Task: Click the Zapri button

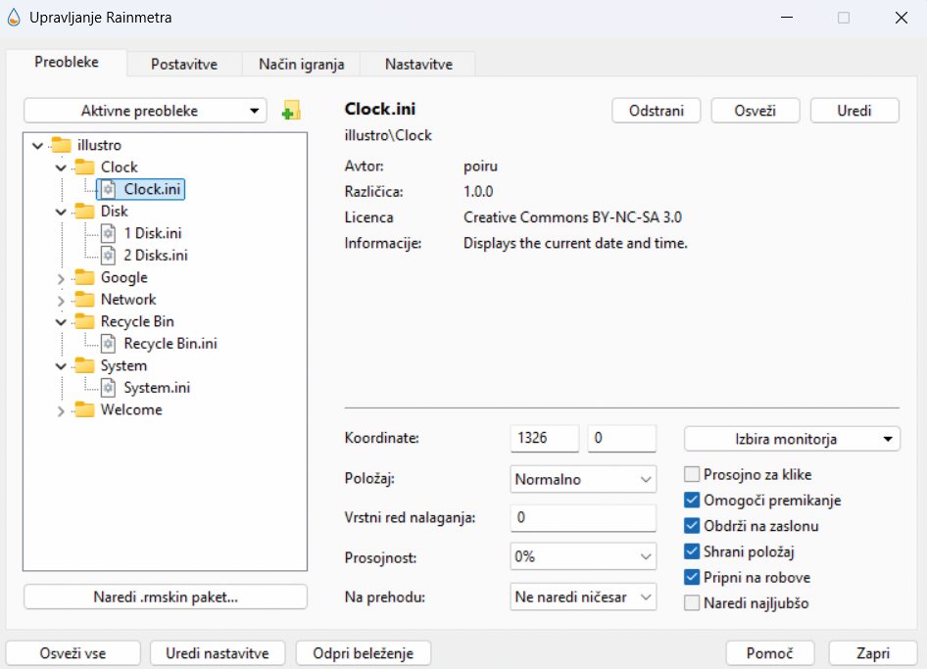Action: [x=872, y=653]
